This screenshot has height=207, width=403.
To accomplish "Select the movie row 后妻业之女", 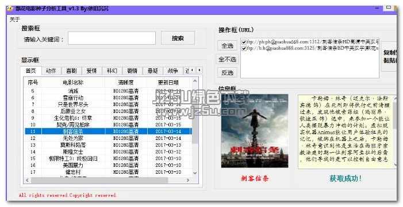I will (108, 111).
